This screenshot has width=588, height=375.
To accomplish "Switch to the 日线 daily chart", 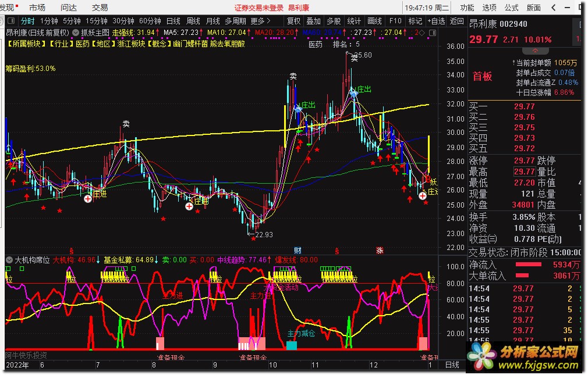I will click(173, 21).
